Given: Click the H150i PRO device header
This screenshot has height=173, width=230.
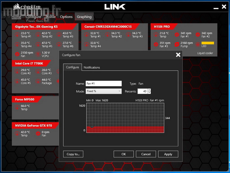Looking at the screenshot, I should click(162, 27).
